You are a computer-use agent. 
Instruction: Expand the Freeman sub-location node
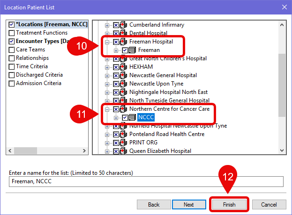(116, 50)
